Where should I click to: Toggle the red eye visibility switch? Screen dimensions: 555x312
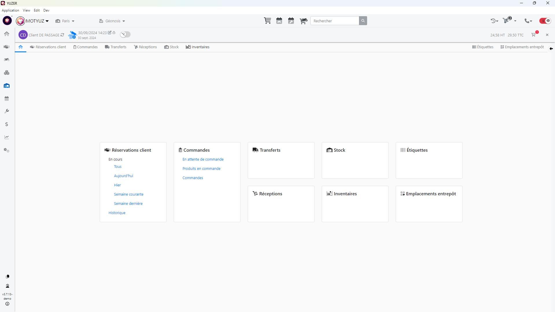[545, 21]
